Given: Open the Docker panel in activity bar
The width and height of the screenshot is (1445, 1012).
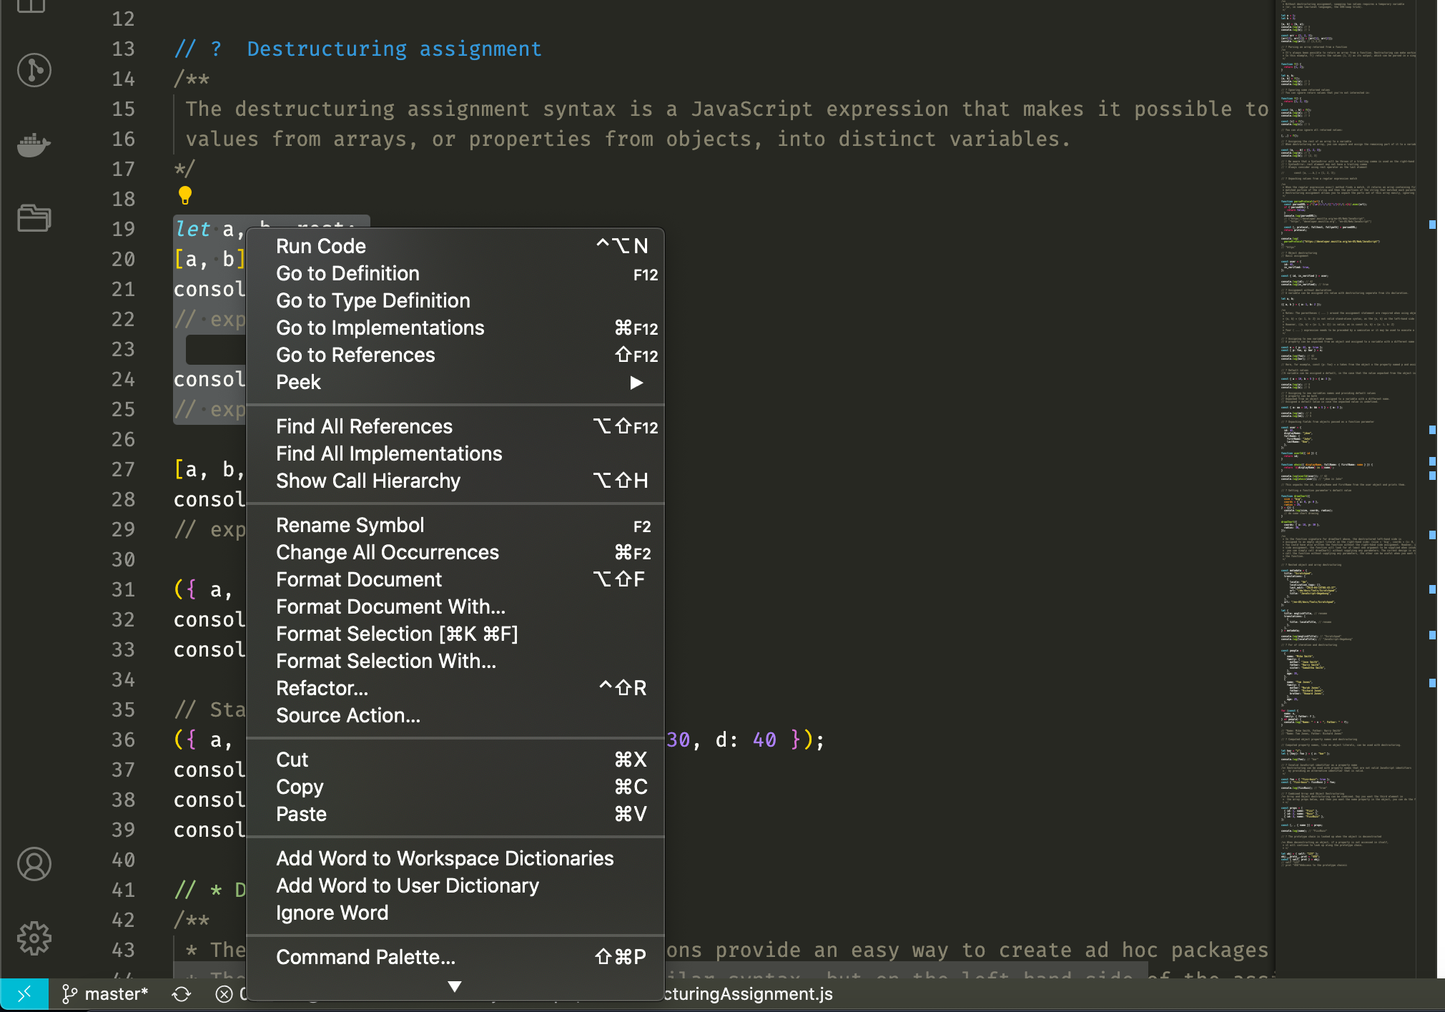Looking at the screenshot, I should pos(34,144).
